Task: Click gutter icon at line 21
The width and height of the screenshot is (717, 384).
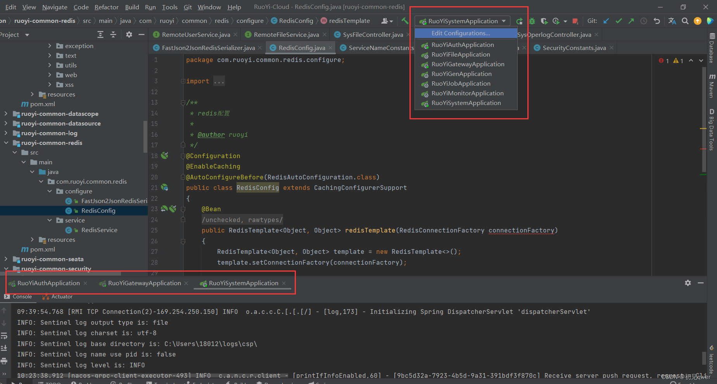Action: [x=165, y=188]
